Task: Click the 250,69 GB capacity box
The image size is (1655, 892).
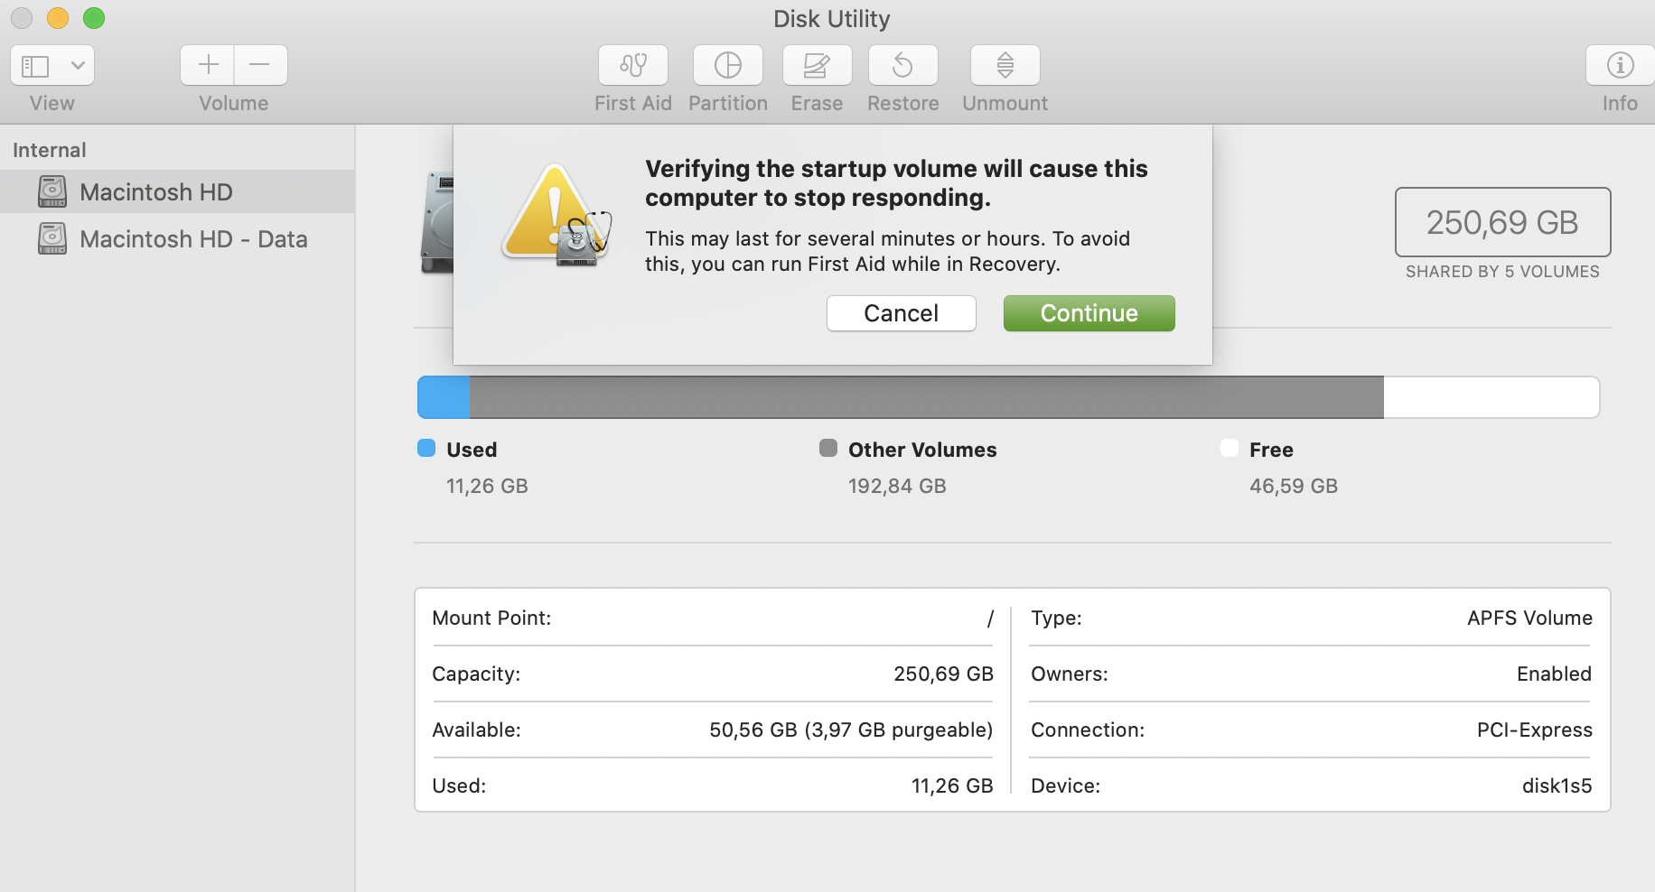Action: [1502, 222]
